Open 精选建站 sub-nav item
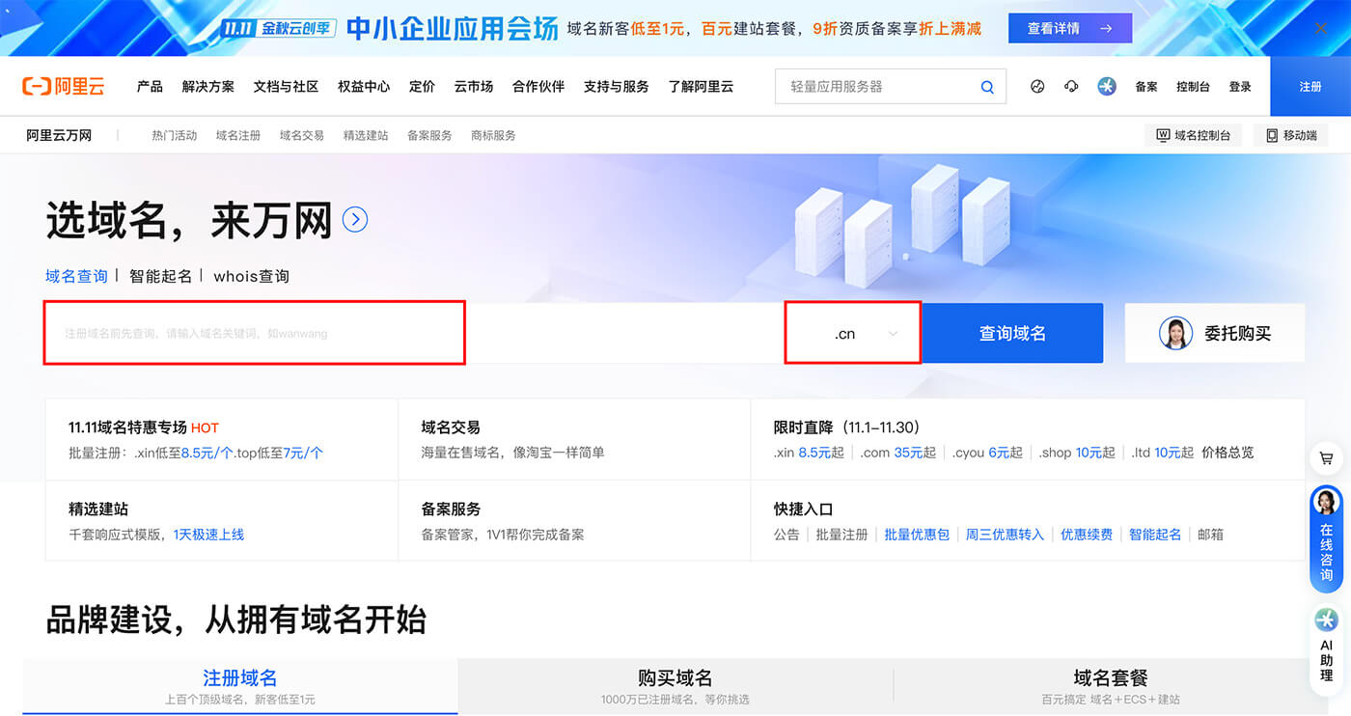Viewport: 1351px width, 716px height. (366, 136)
